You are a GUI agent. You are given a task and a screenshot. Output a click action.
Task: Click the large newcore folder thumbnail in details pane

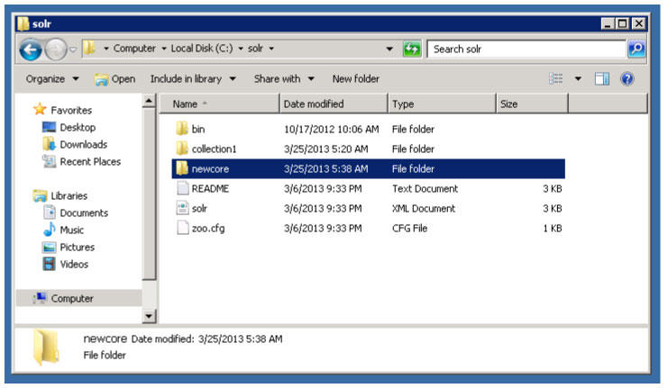46,347
